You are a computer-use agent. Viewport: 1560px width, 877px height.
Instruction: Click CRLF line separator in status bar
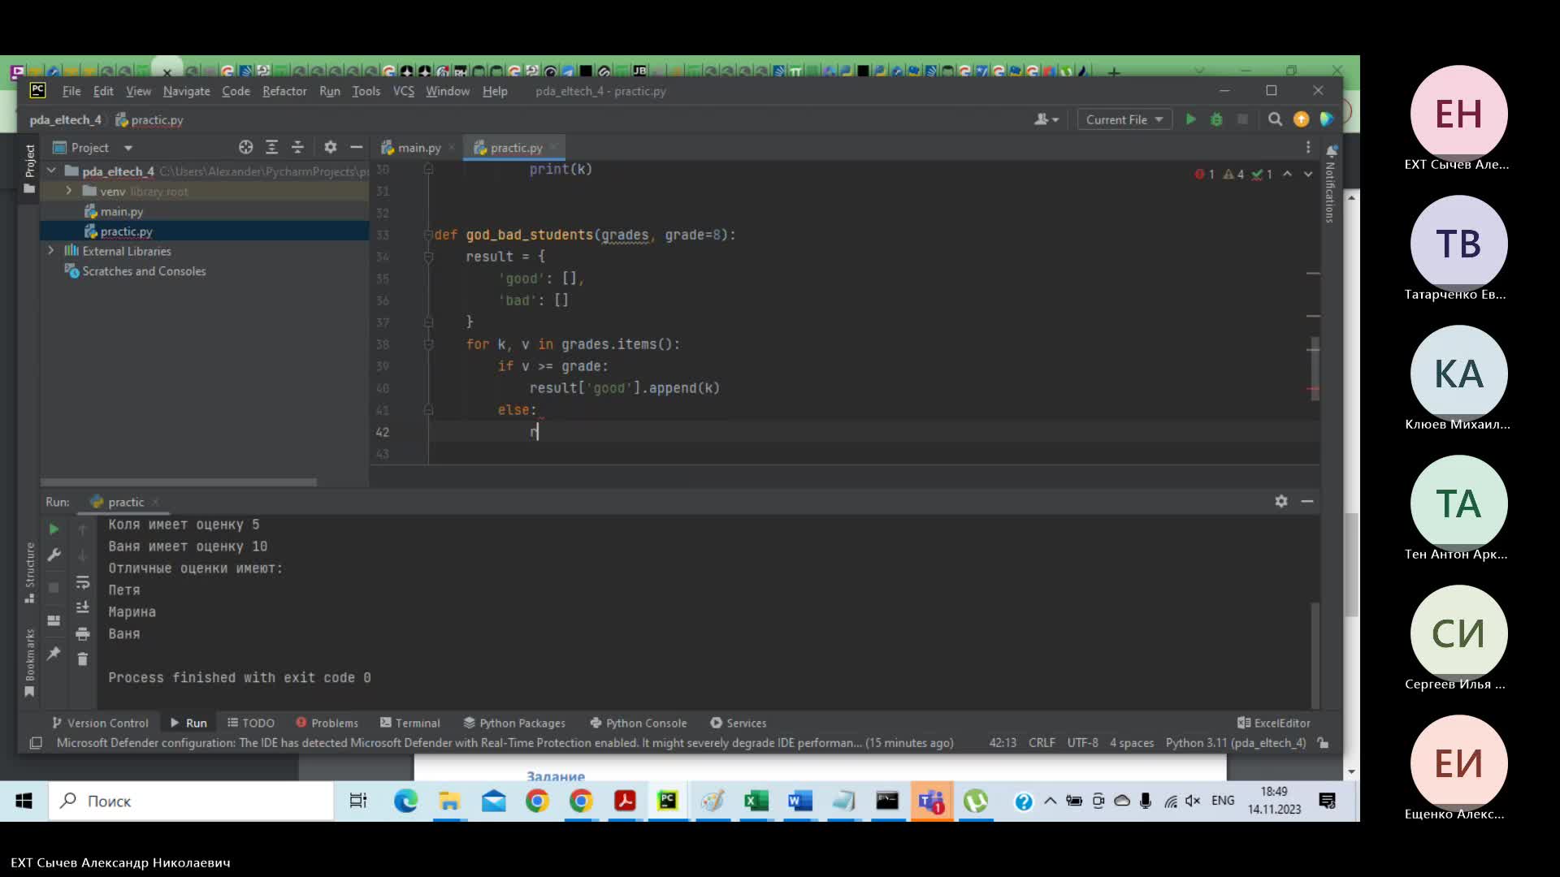pos(1042,742)
